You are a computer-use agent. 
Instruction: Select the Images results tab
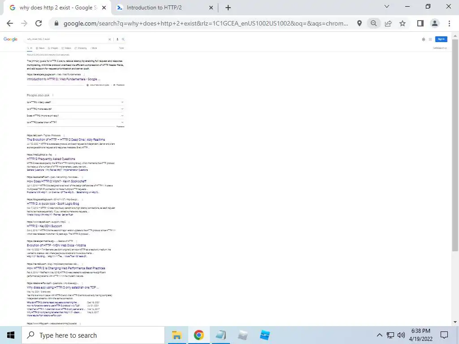[53, 48]
